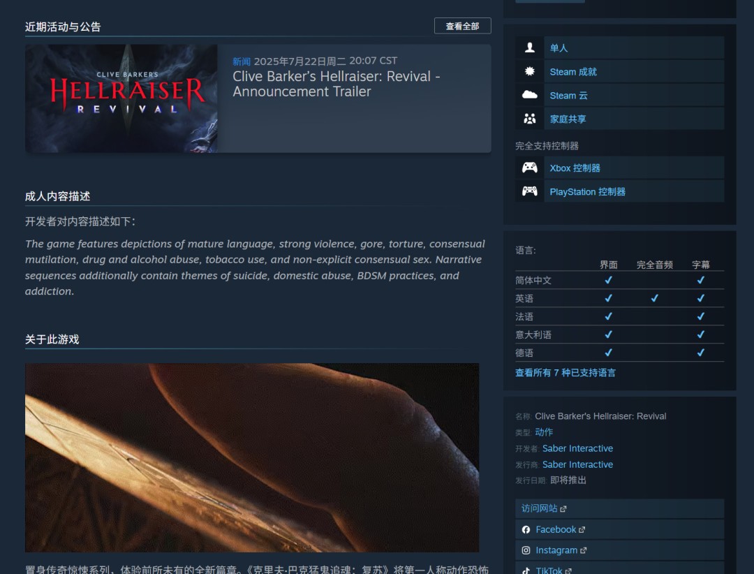Image resolution: width=754 pixels, height=574 pixels.
Task: Click the 关于此游戏 heading
Action: coord(52,339)
